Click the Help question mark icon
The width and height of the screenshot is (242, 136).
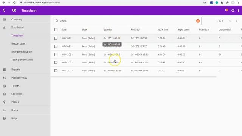(4, 118)
